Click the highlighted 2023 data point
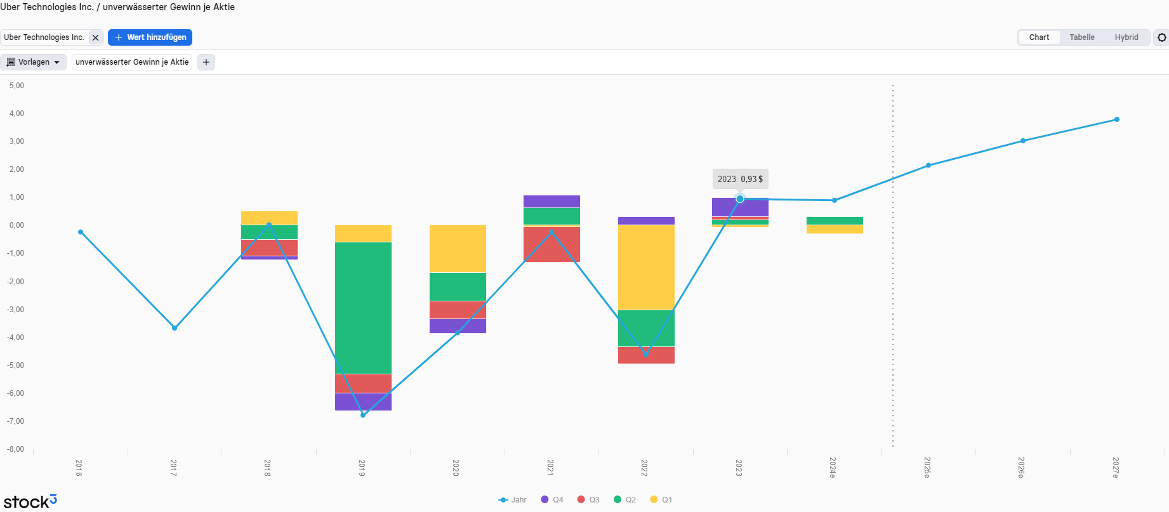The height and width of the screenshot is (512, 1169). click(740, 199)
